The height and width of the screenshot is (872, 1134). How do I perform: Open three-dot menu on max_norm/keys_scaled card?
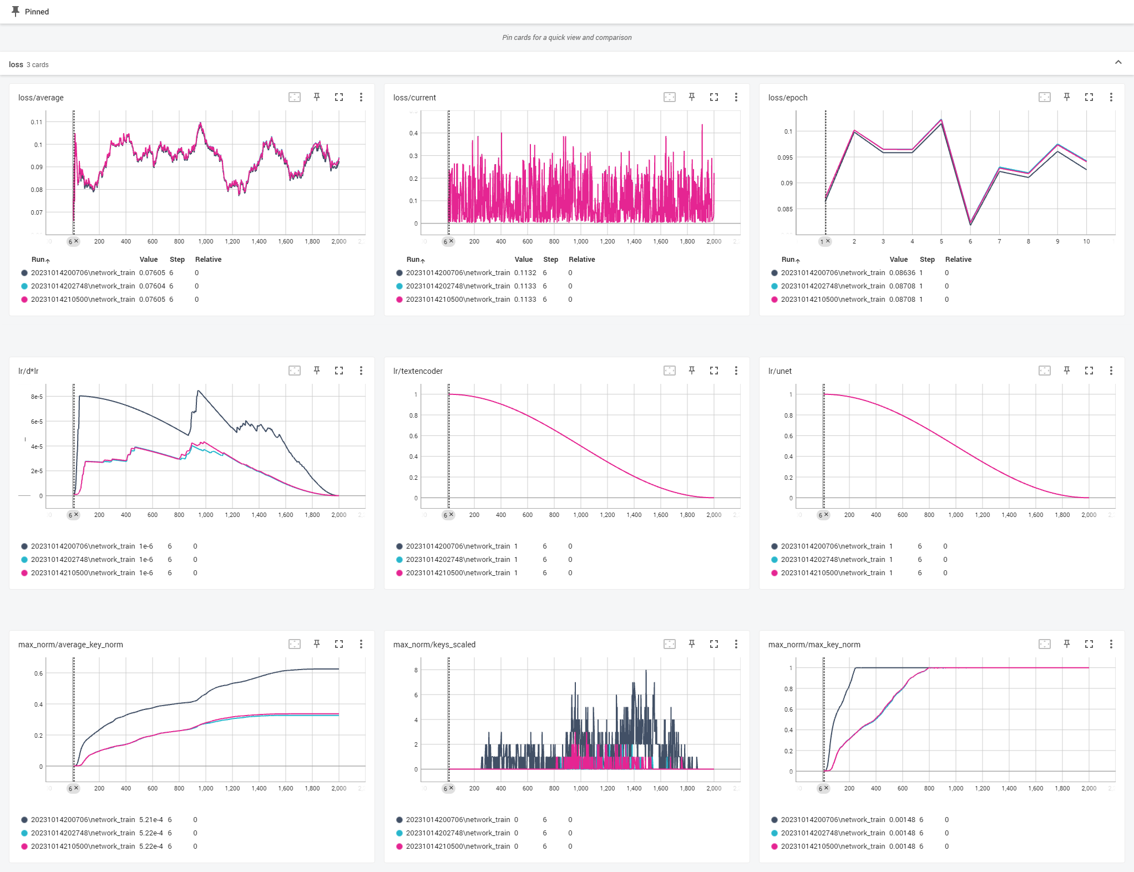(x=736, y=644)
